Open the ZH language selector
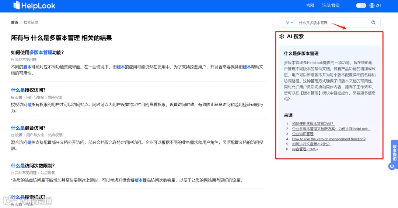Viewport: 398px width, 208px height. 378,5
